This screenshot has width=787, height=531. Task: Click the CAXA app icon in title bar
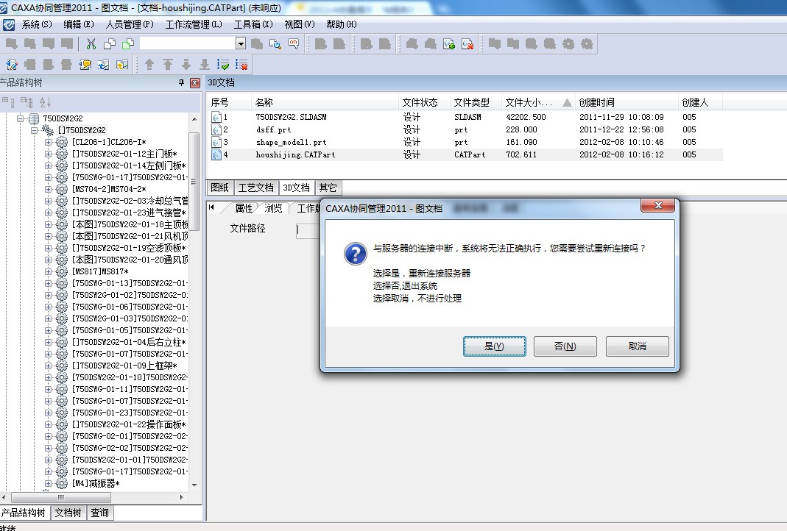click(x=4, y=7)
